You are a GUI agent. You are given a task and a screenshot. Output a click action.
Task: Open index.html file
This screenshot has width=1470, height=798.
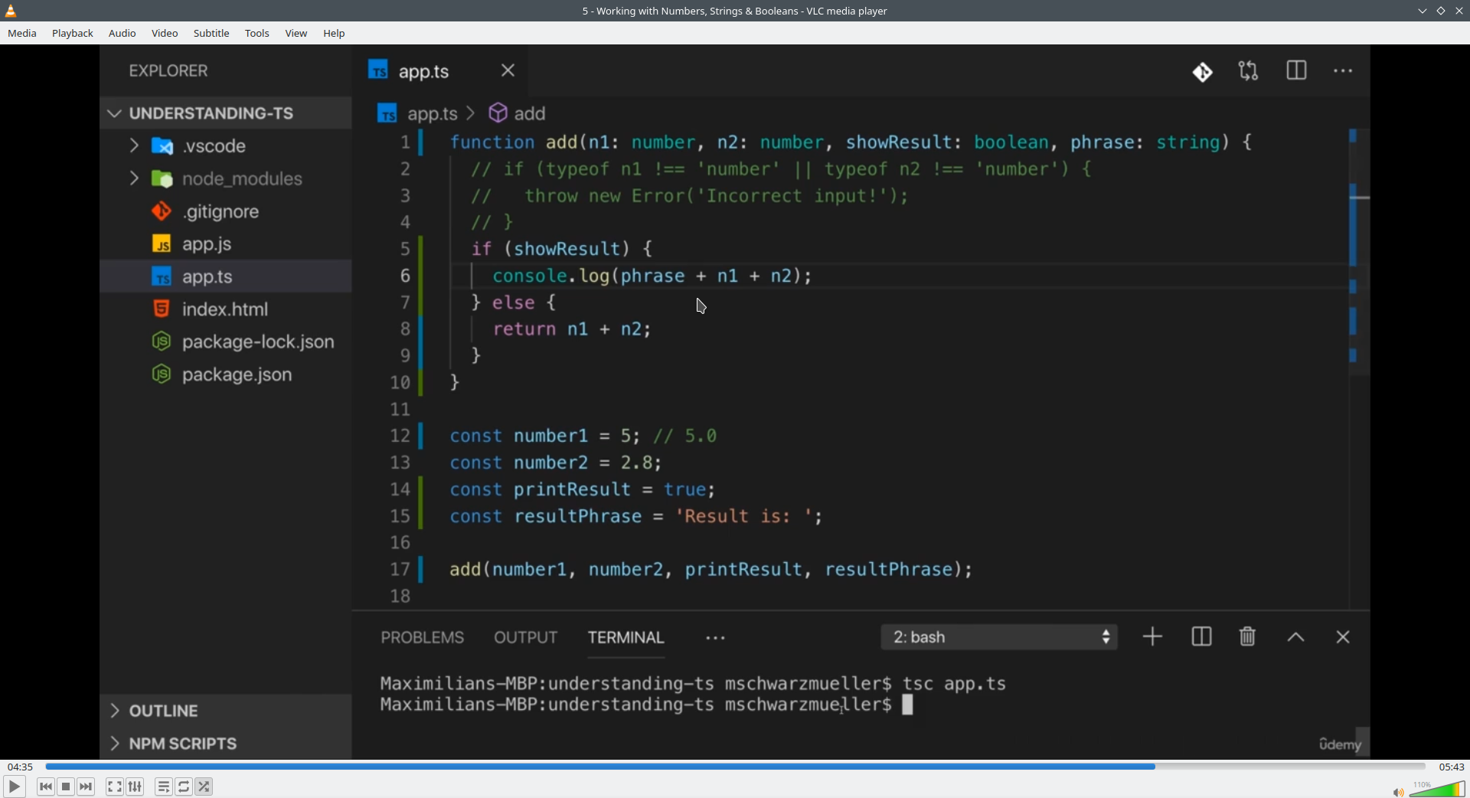tap(226, 309)
